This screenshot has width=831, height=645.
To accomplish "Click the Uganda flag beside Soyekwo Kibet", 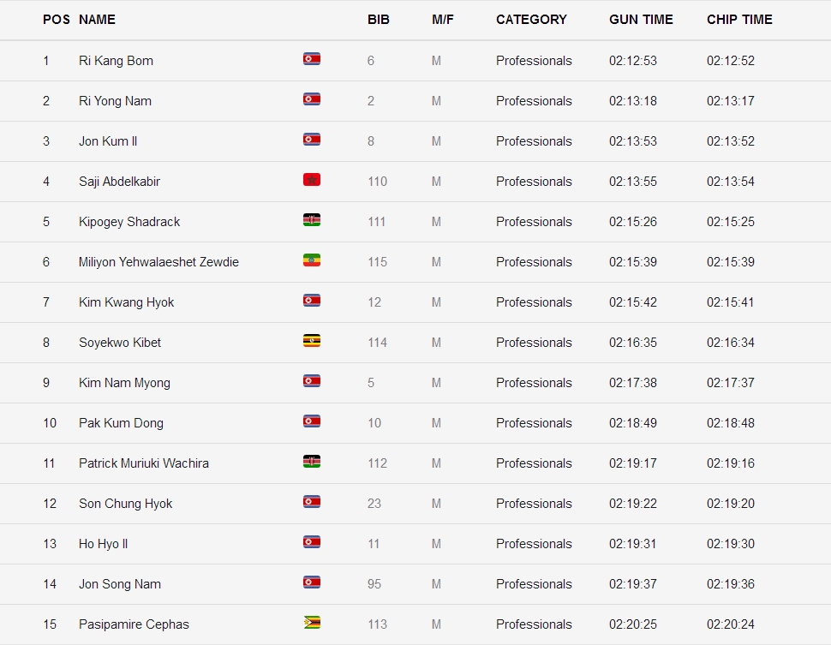I will pyautogui.click(x=312, y=341).
